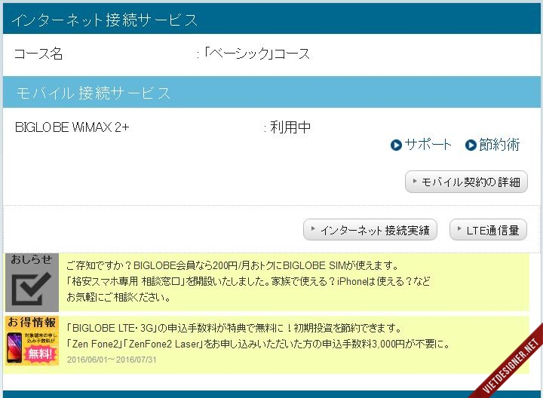Click the モバイル契約の詳細 button
543x398 pixels.
466,182
